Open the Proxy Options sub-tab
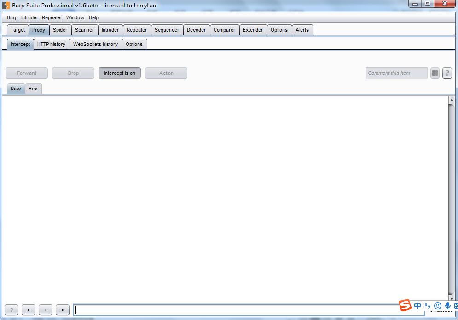The image size is (458, 320). coord(134,44)
